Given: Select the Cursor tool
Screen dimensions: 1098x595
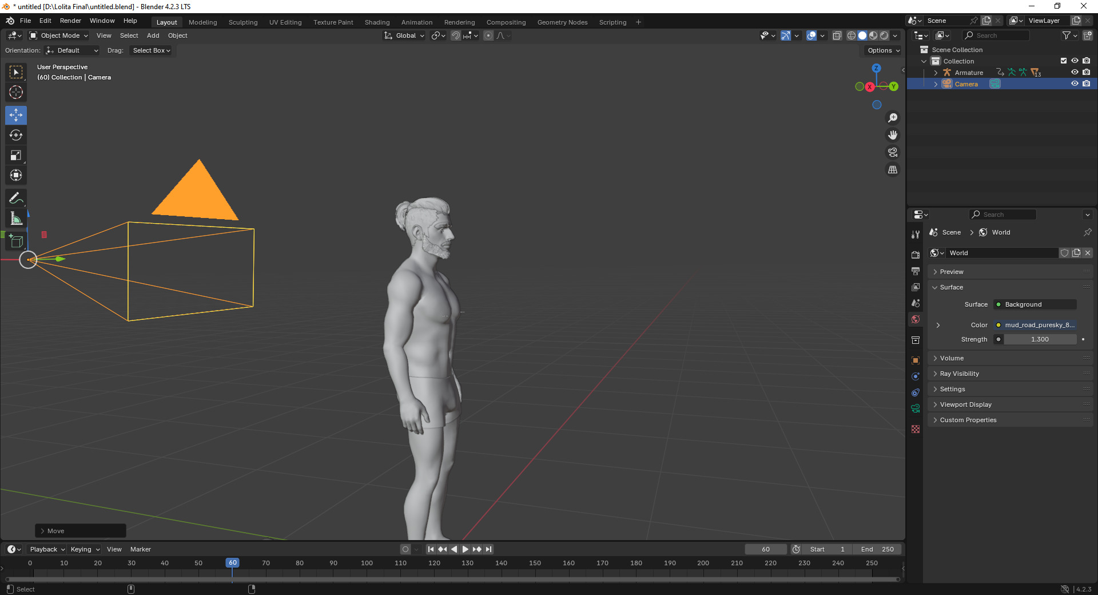Looking at the screenshot, I should tap(16, 92).
